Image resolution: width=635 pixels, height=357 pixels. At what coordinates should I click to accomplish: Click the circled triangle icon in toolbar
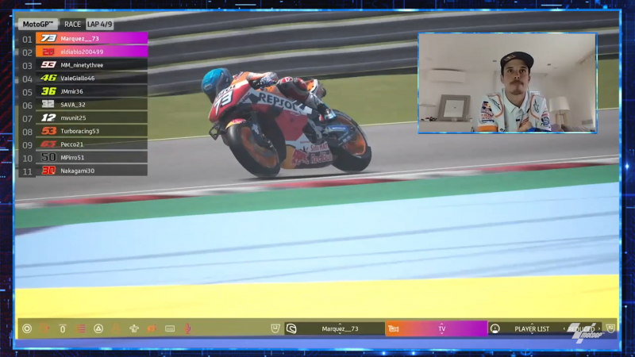[x=98, y=328]
